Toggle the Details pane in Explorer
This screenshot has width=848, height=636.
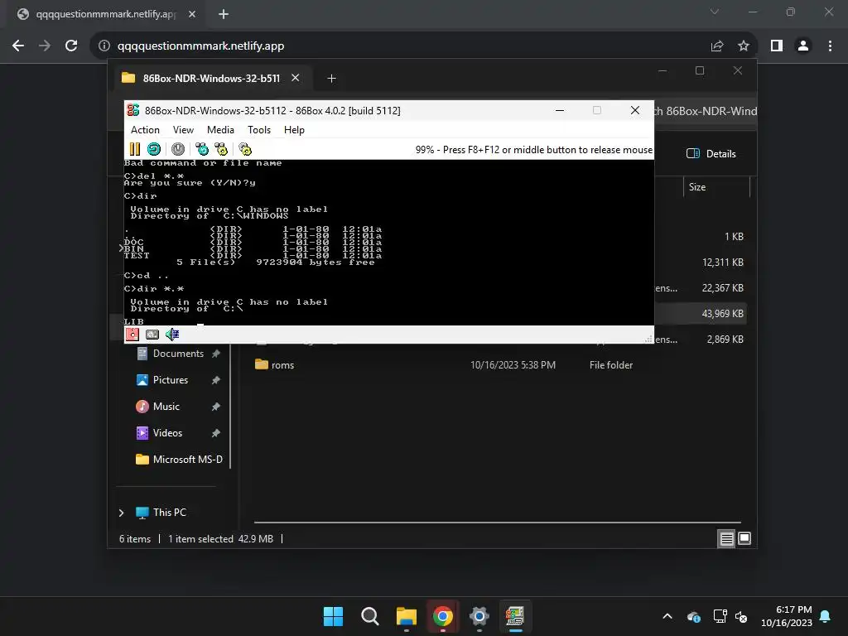711,153
